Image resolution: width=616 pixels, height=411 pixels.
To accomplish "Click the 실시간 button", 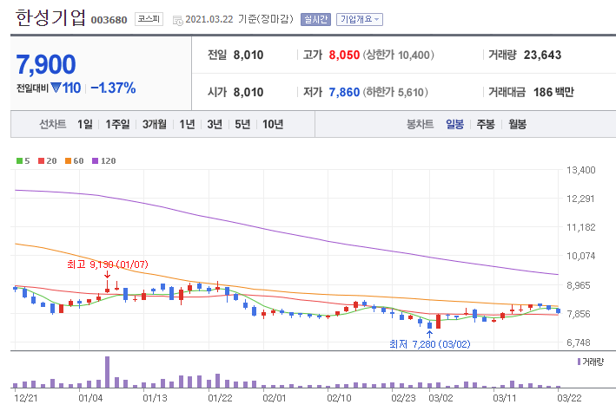I will click(x=315, y=19).
